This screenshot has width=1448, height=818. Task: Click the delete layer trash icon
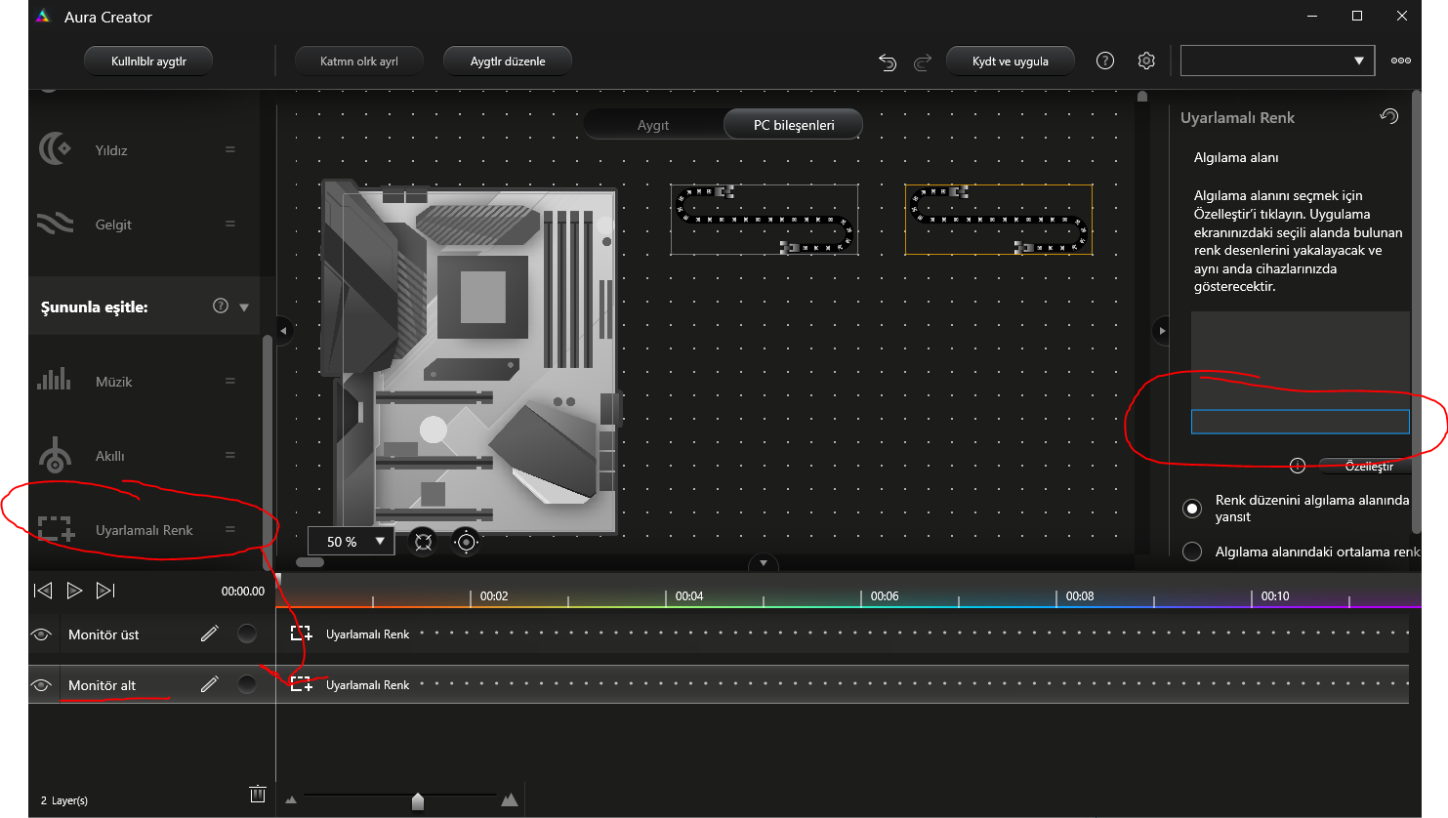coord(258,795)
